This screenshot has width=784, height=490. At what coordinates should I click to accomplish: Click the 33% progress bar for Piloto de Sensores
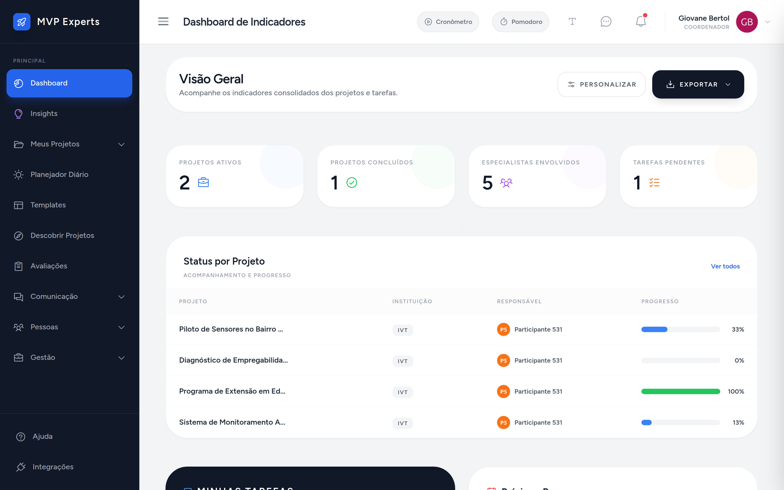point(681,329)
